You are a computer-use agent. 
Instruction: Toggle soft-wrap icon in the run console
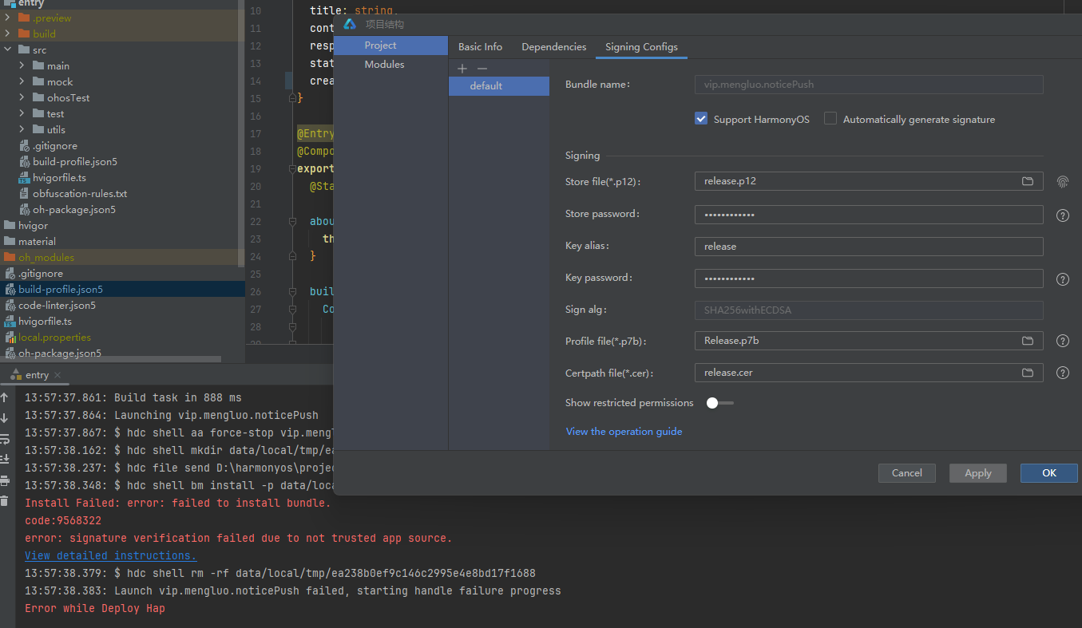pos(4,439)
